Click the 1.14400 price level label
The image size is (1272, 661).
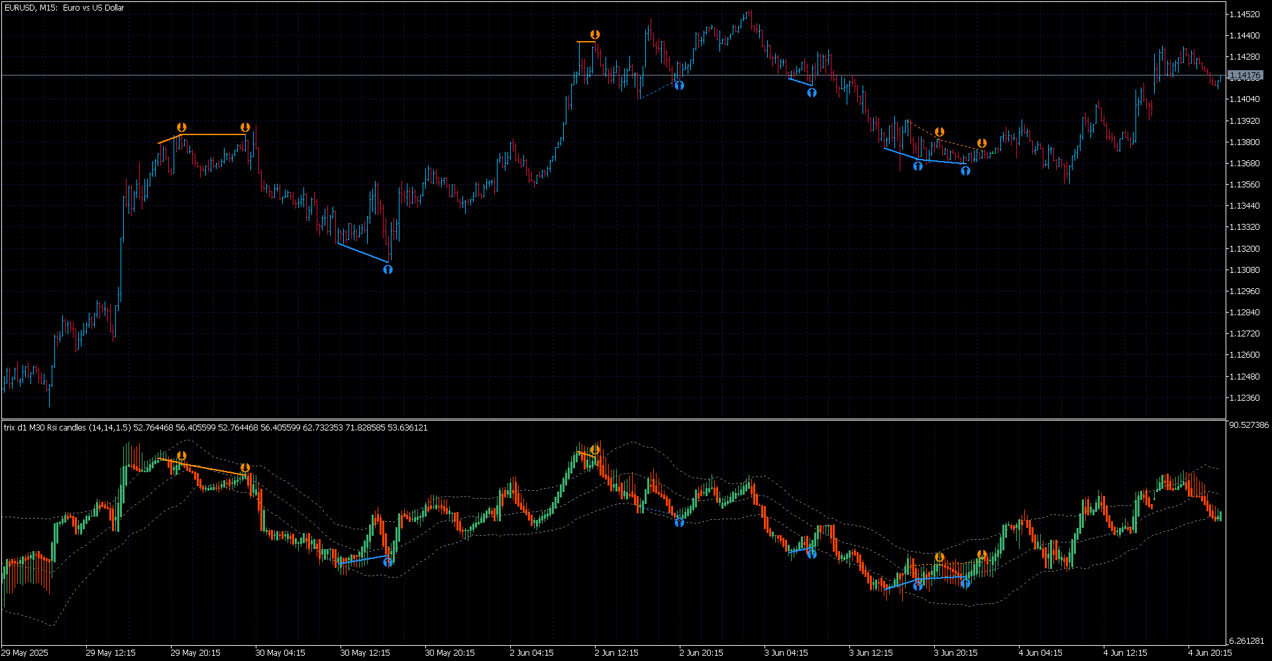click(x=1245, y=36)
